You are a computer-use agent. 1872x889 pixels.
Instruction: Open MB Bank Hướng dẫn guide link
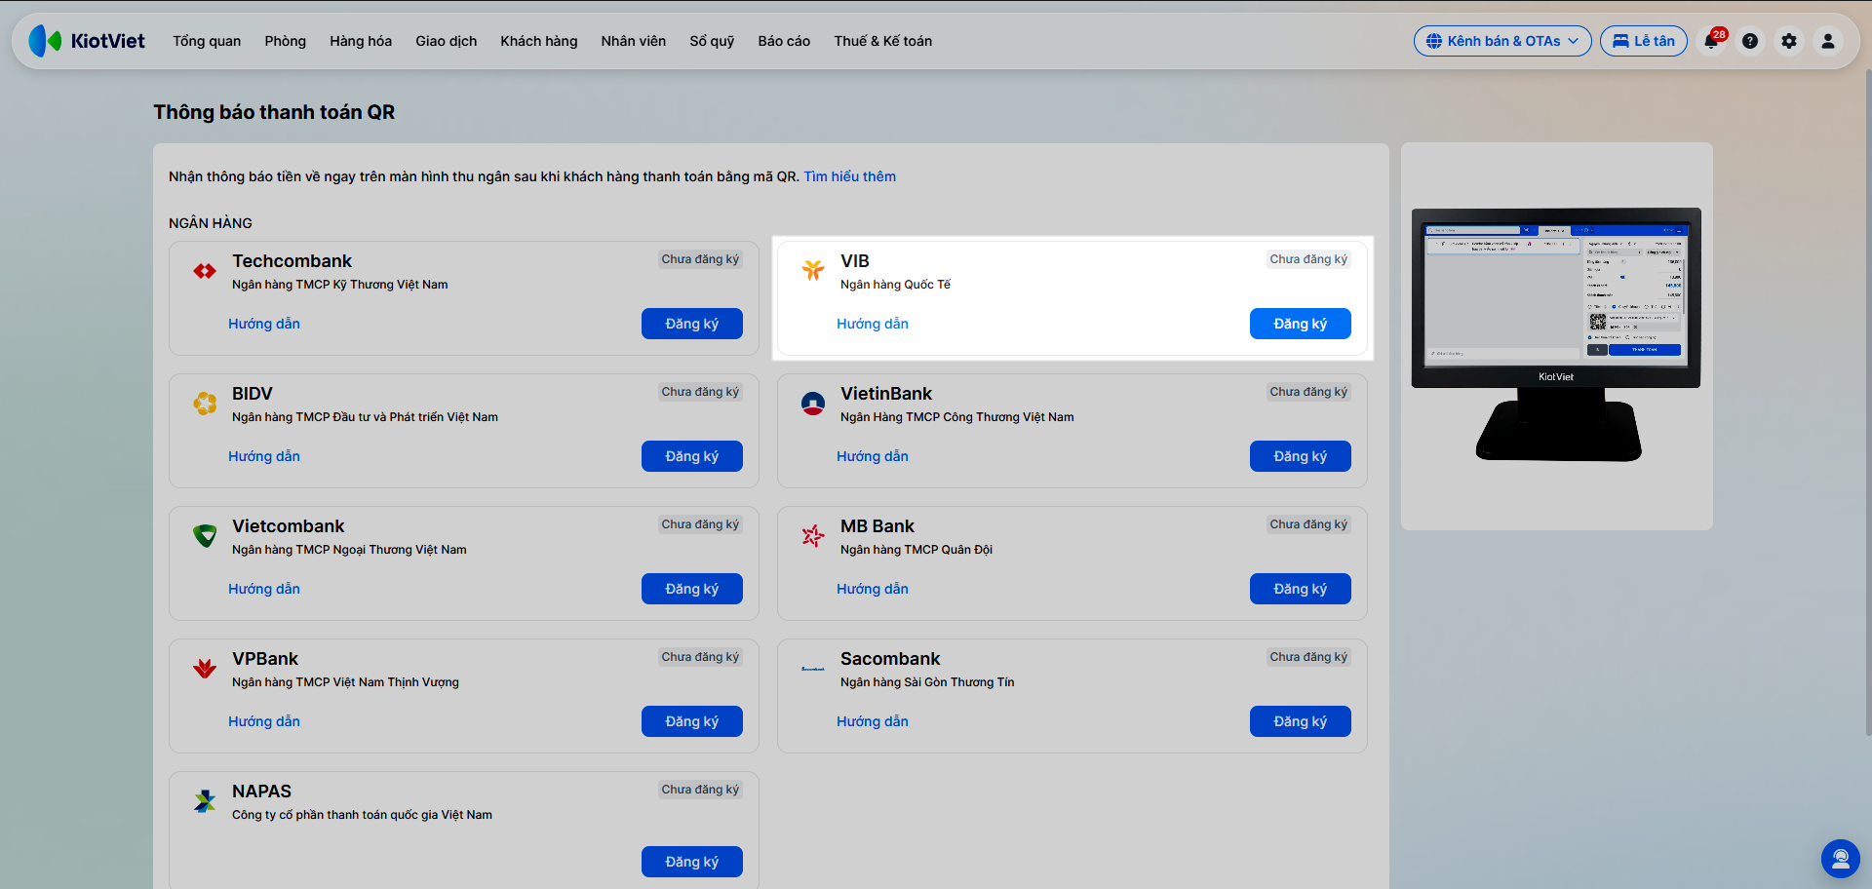pos(873,589)
